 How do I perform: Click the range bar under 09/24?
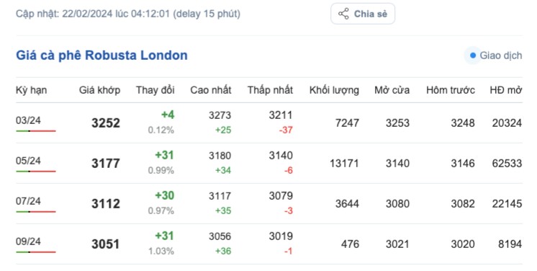click(x=35, y=252)
